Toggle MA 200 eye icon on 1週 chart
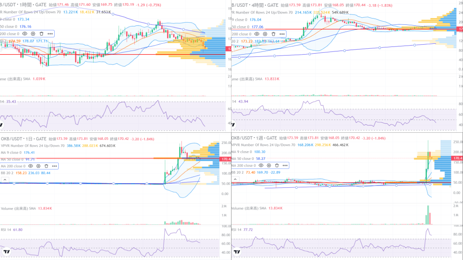This screenshot has height=260, width=463. click(261, 165)
